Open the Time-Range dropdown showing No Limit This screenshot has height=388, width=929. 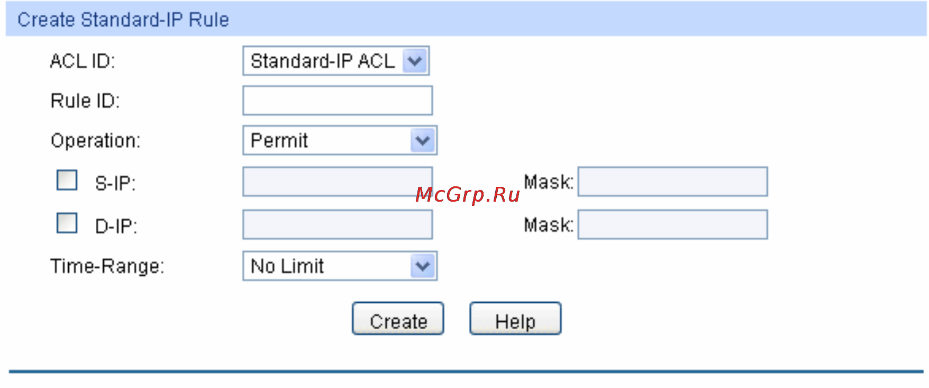point(340,266)
